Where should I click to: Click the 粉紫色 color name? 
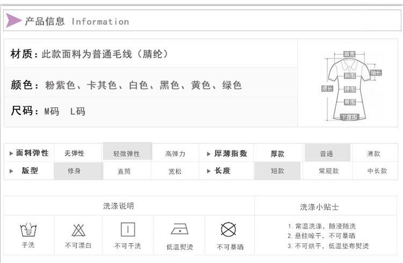(x=60, y=85)
